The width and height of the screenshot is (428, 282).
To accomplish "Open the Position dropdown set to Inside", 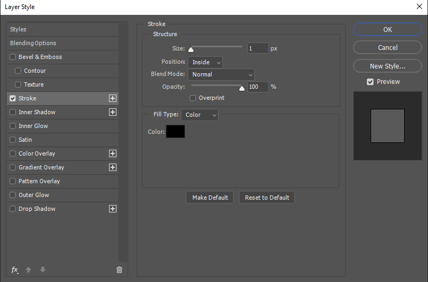I will tap(205, 62).
